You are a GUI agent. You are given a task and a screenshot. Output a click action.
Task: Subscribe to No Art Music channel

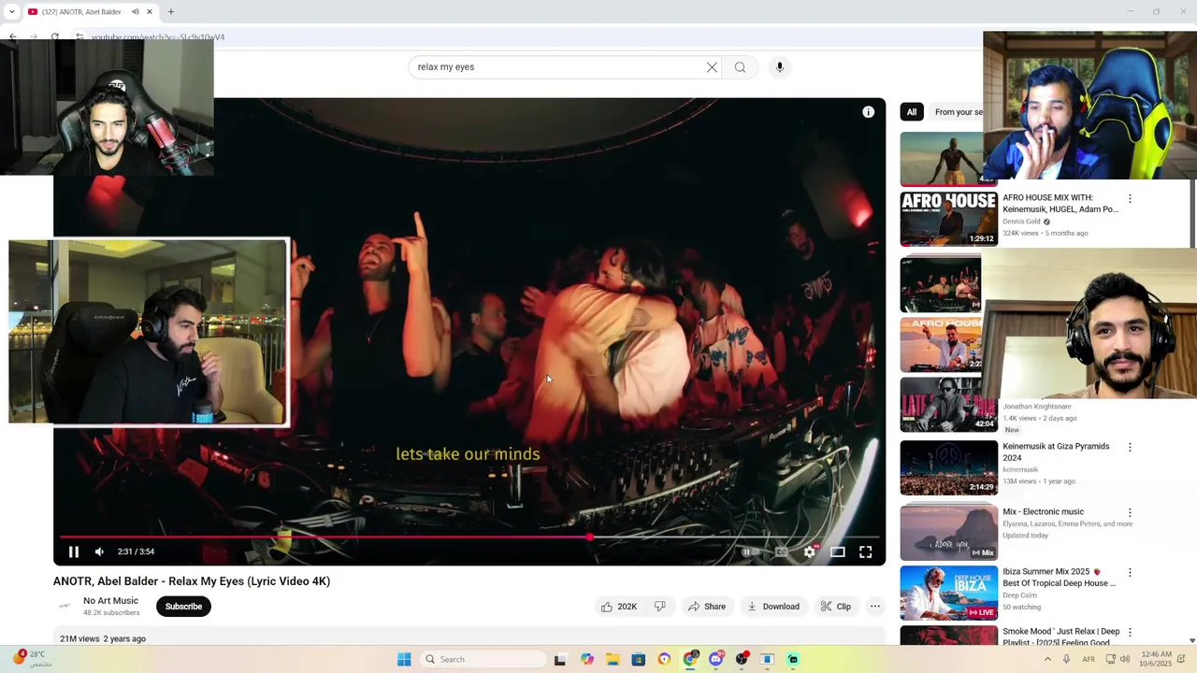click(183, 607)
